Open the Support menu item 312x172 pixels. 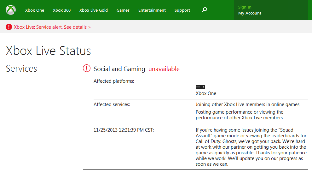pyautogui.click(x=182, y=10)
